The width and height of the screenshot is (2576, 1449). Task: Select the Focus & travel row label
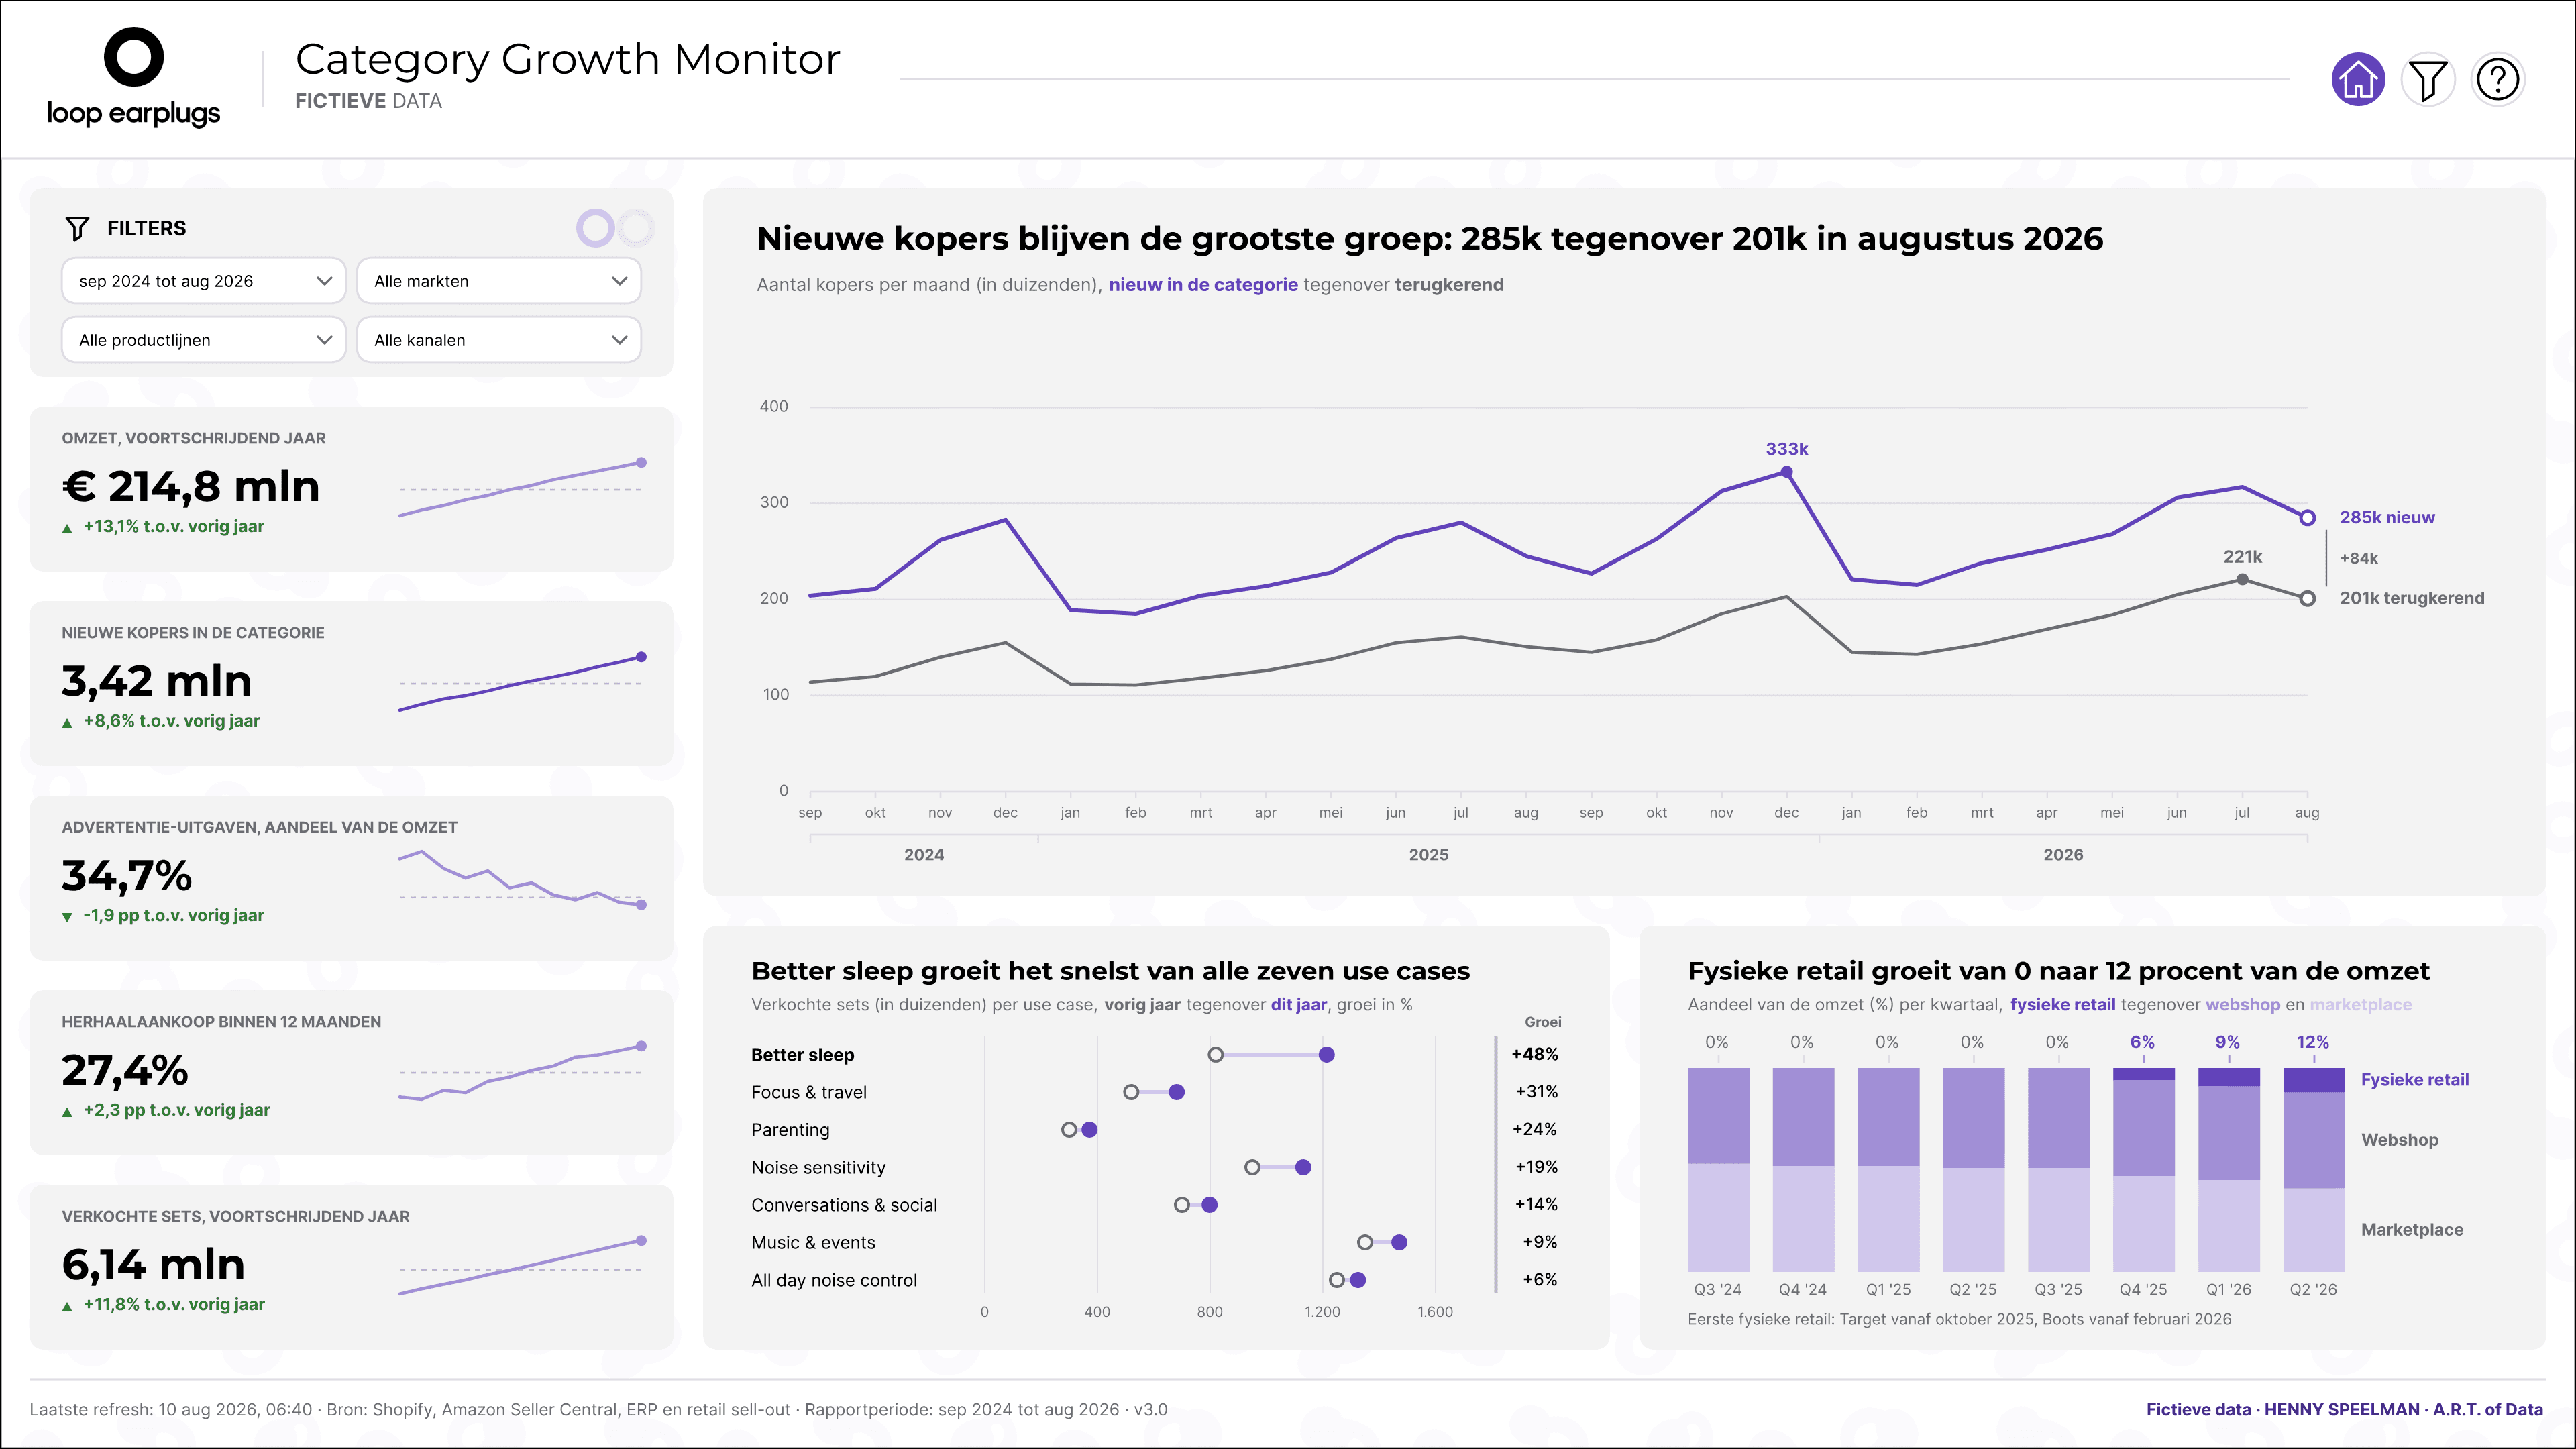click(808, 1092)
